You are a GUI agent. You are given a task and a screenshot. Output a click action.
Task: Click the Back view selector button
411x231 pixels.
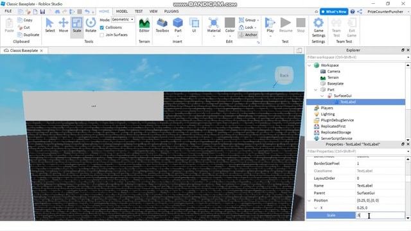click(284, 76)
